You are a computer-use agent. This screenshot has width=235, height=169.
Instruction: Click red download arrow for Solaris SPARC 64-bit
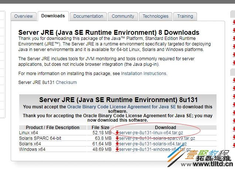click(x=117, y=138)
